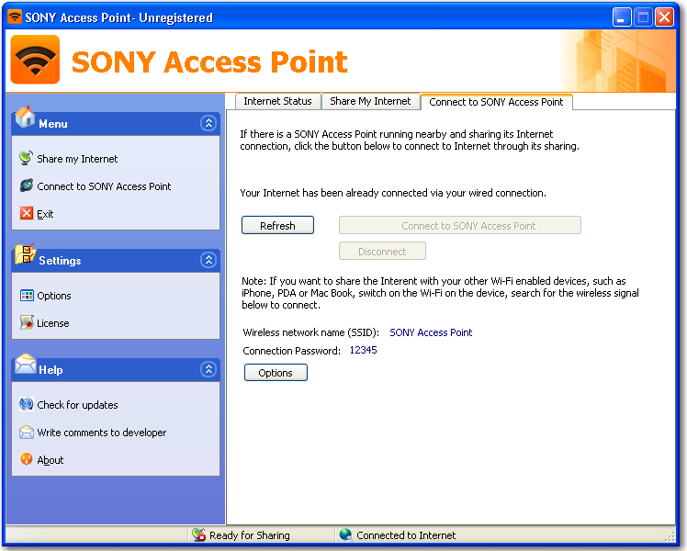Choose Connect to SONY Access Point sidebar link
Image resolution: width=687 pixels, height=551 pixels.
104,186
